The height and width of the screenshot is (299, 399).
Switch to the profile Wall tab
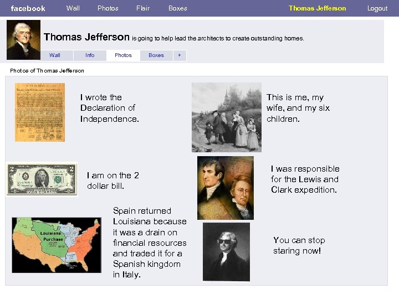(55, 55)
